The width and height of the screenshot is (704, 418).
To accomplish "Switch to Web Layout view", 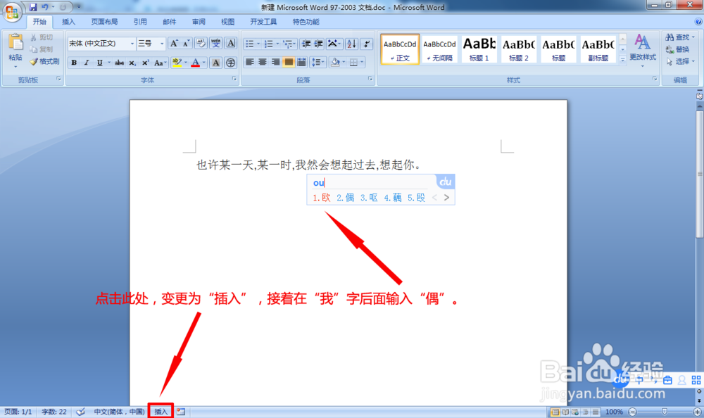I will [575, 412].
